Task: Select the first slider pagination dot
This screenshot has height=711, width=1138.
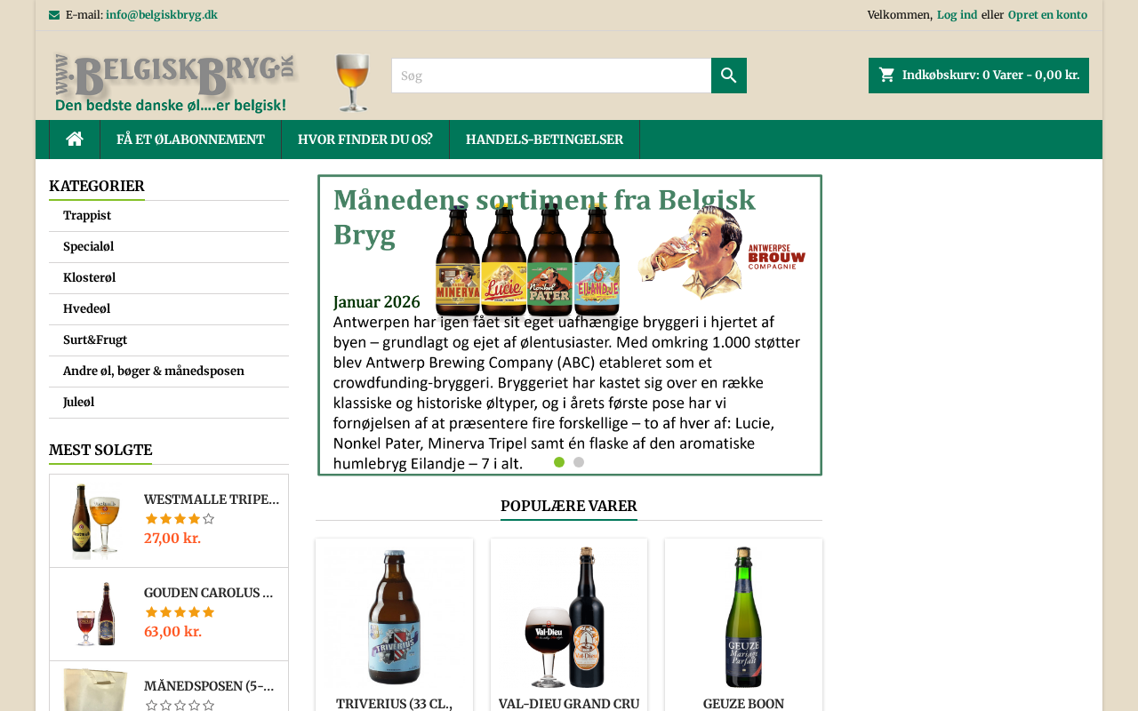Action: coord(559,462)
